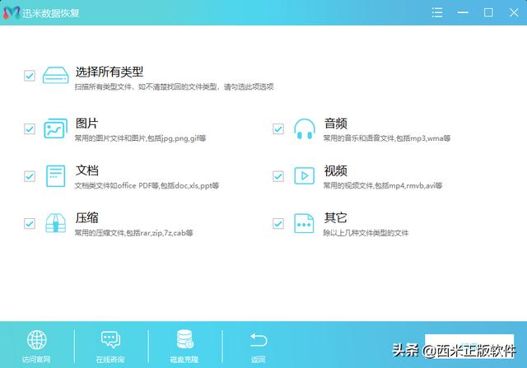Deselect the 视频 video checkbox

point(278,176)
